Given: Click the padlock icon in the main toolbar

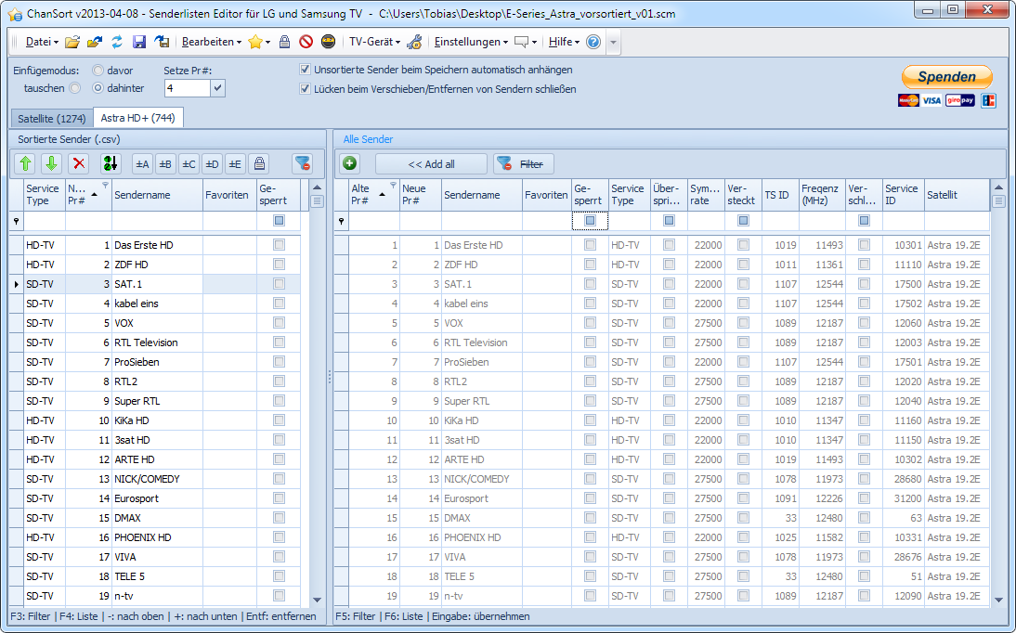Looking at the screenshot, I should point(284,42).
